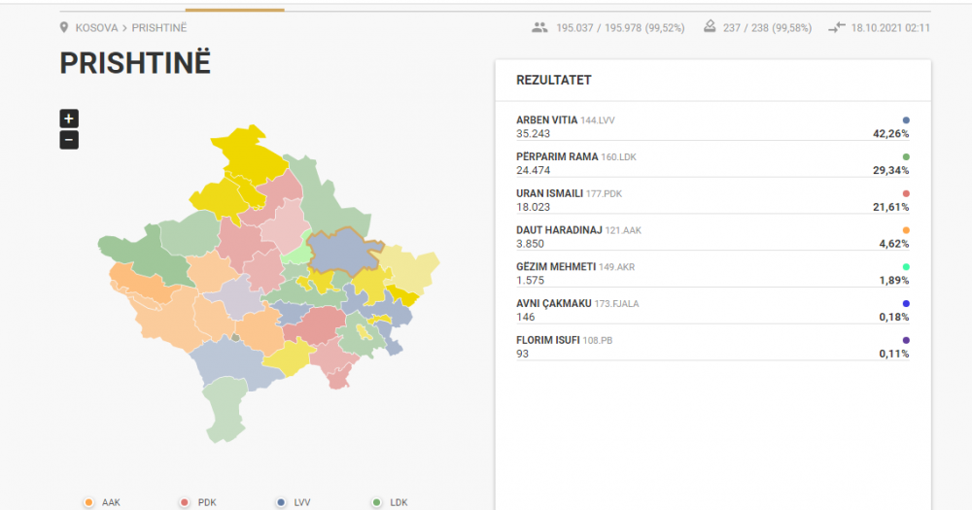972x510 pixels.
Task: Click the blue dot next to Arben Vitia
Action: coord(906,119)
